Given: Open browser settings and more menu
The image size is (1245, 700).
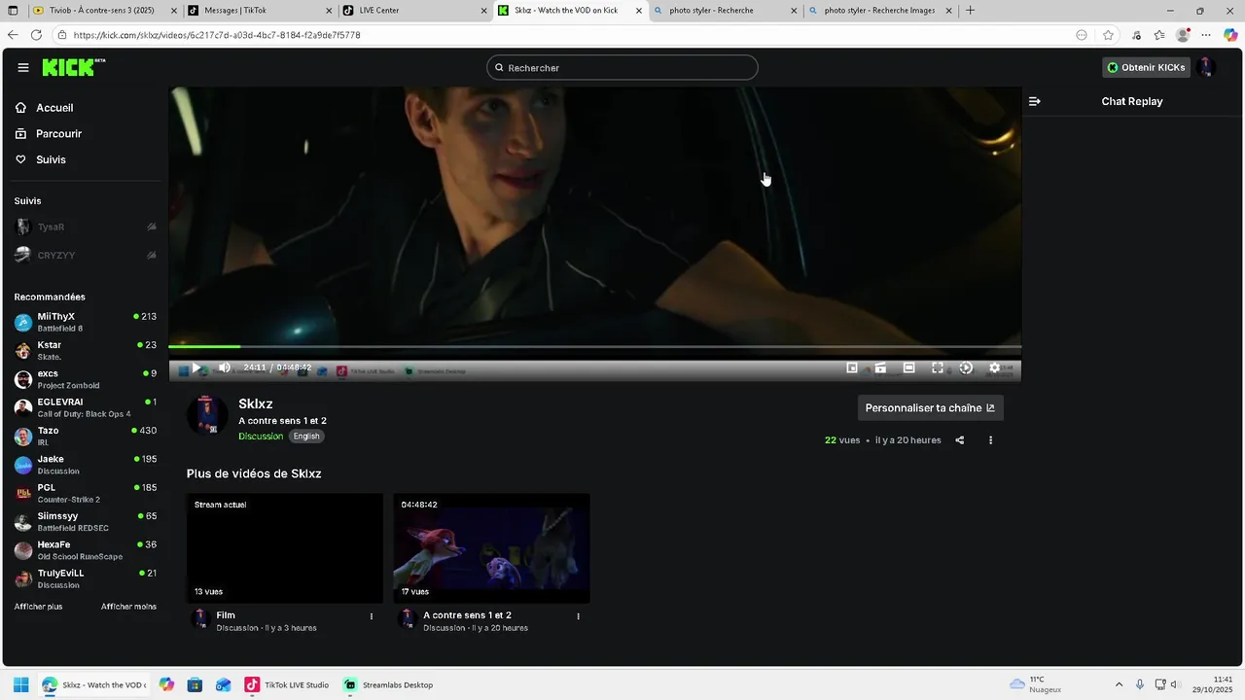Looking at the screenshot, I should click(1206, 35).
